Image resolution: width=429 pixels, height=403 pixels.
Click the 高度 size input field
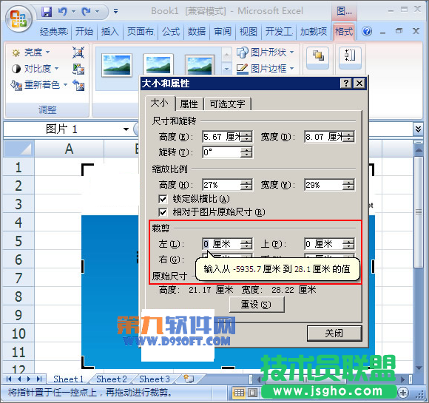coord(222,137)
